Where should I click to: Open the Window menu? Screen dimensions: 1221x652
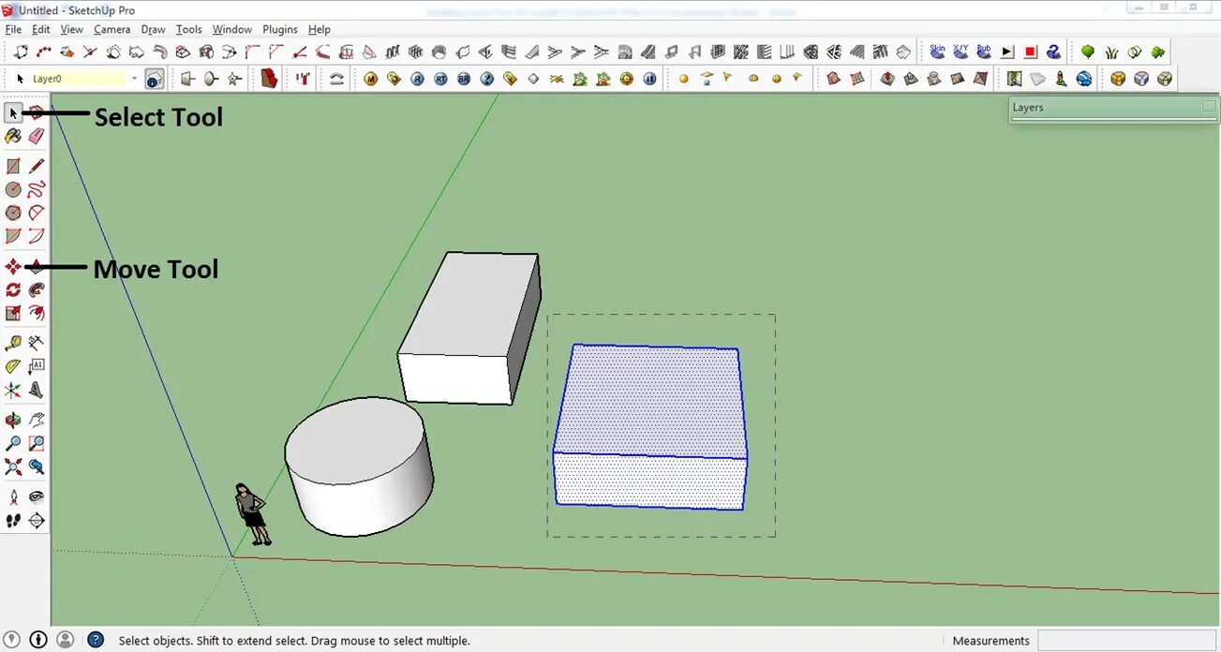pyautogui.click(x=231, y=29)
